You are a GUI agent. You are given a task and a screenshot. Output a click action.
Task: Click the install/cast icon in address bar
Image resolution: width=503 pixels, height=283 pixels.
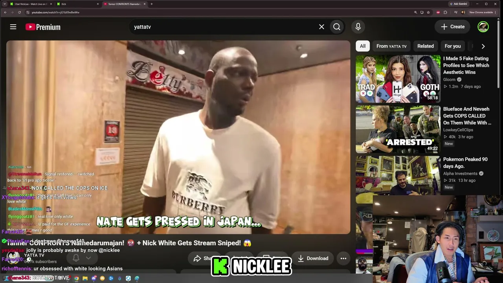click(x=422, y=12)
